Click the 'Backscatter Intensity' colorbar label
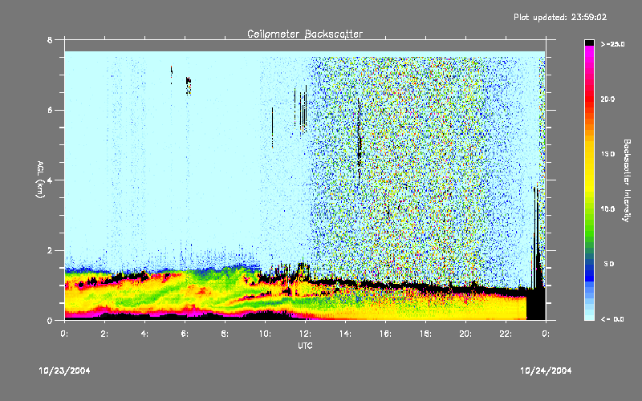 tap(627, 180)
